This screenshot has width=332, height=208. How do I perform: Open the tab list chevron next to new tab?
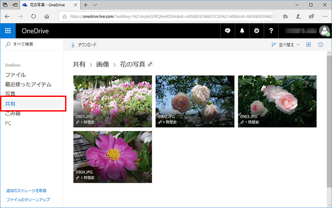pos(95,5)
